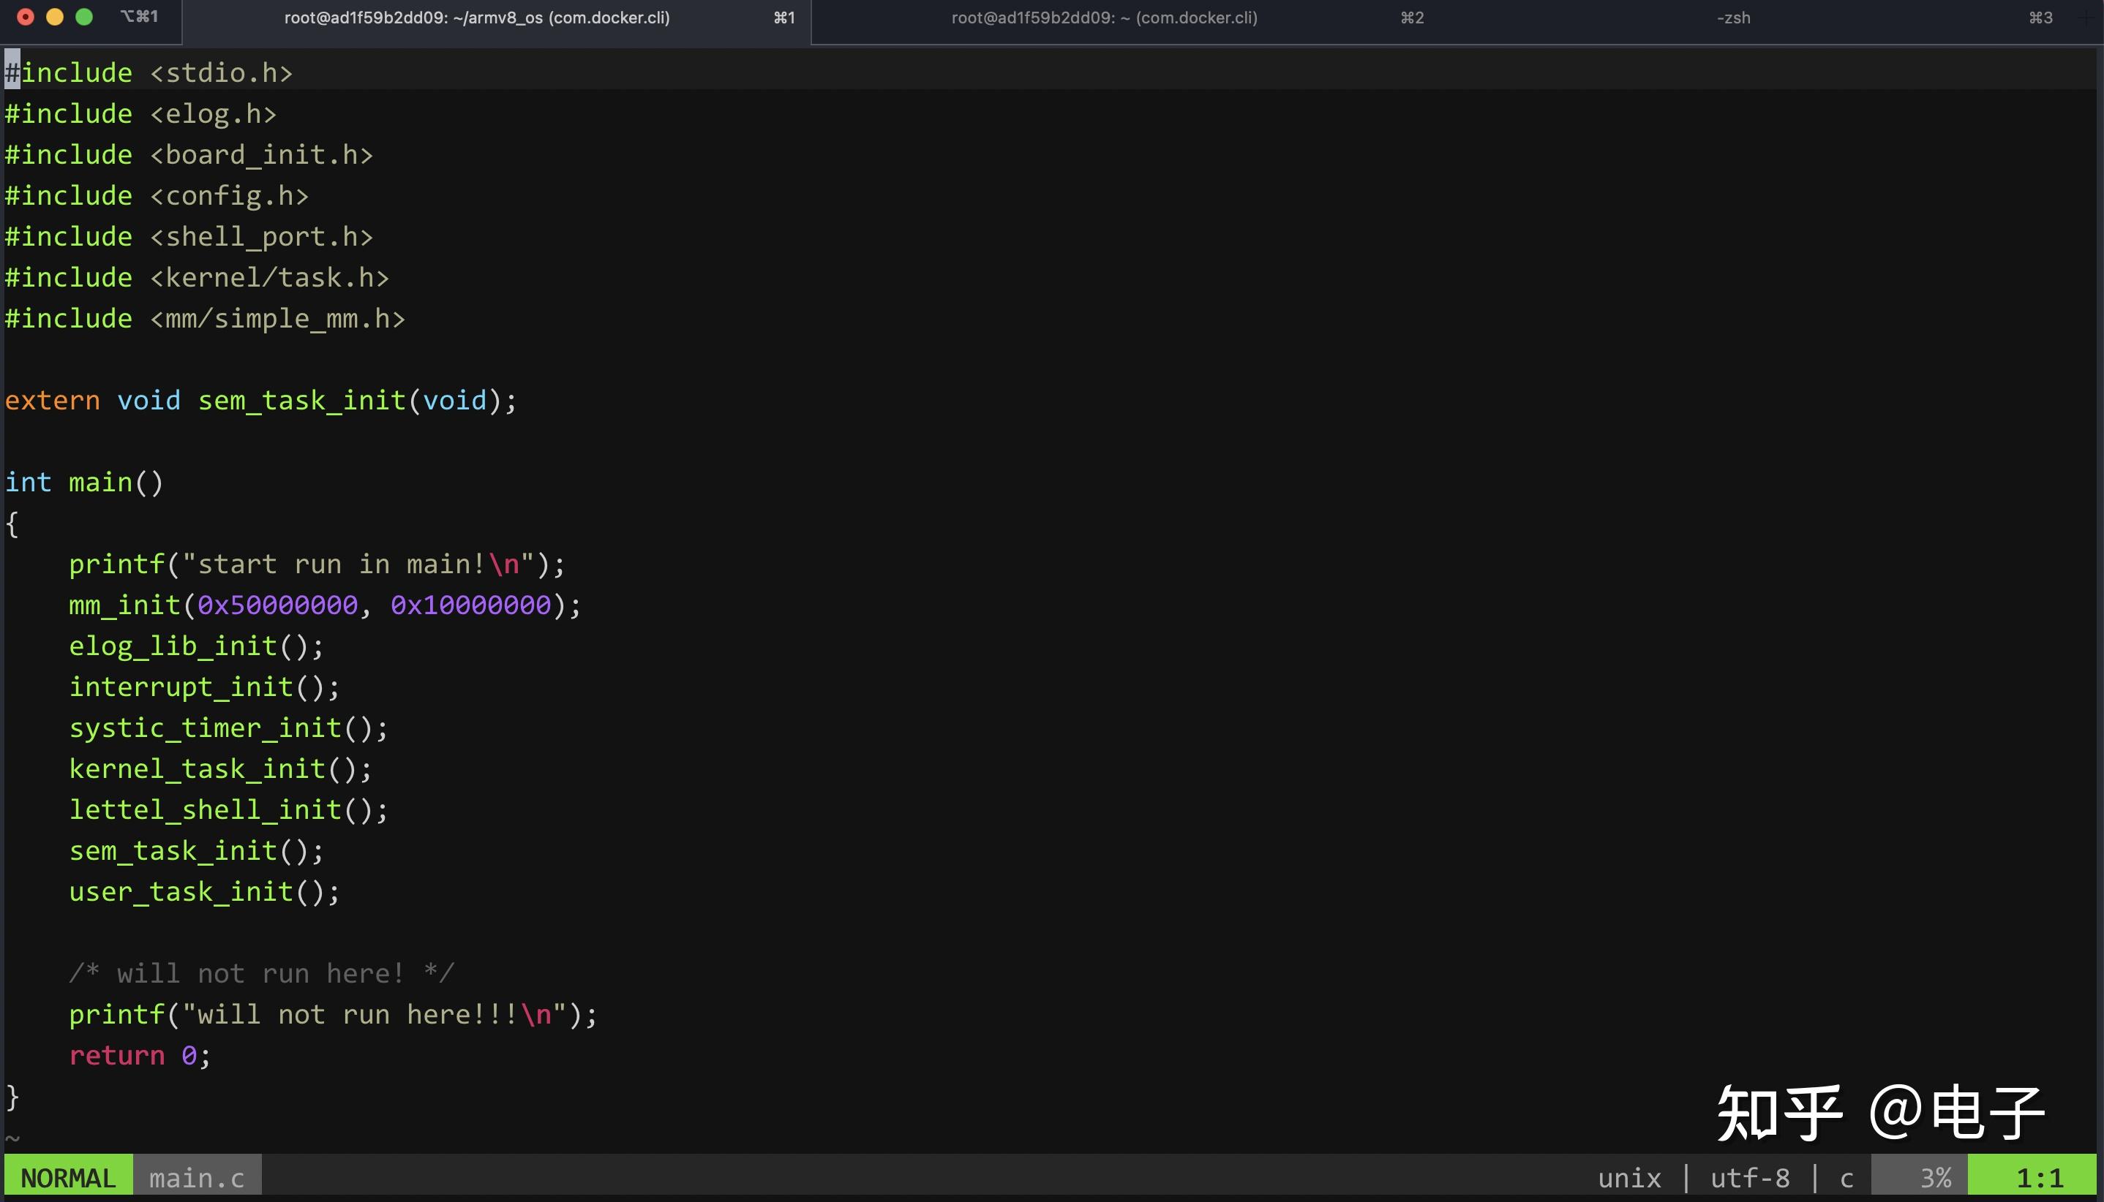Click the return 0; statement
2104x1202 pixels.
139,1054
